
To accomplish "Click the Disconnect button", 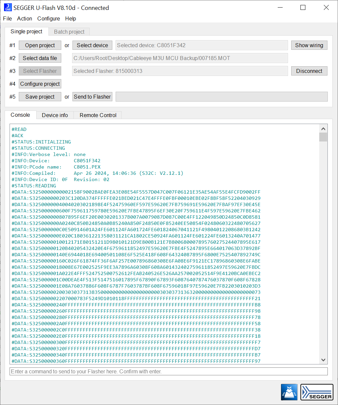I will (309, 71).
